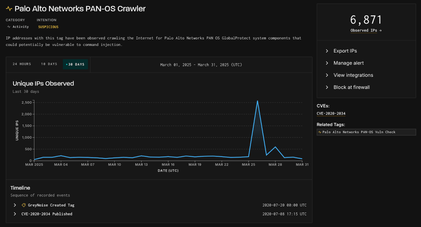The width and height of the screenshot is (421, 227).
Task: Click the MAR 25 x-axis label
Action: [248, 165]
